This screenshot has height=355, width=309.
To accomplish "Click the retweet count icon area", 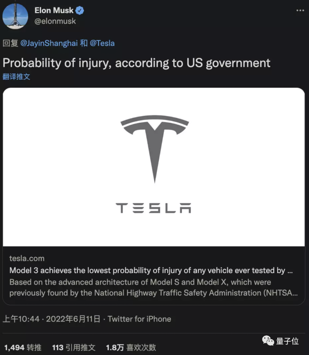I will coord(22,348).
